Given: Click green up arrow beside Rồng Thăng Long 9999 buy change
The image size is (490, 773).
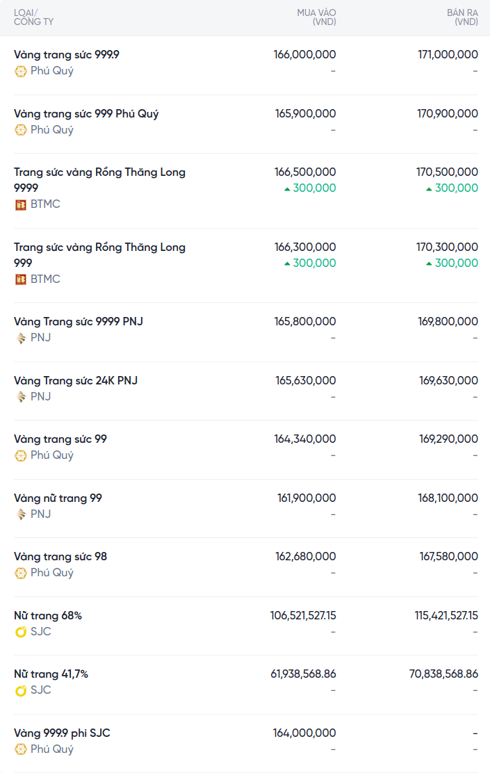Looking at the screenshot, I should pyautogui.click(x=287, y=188).
